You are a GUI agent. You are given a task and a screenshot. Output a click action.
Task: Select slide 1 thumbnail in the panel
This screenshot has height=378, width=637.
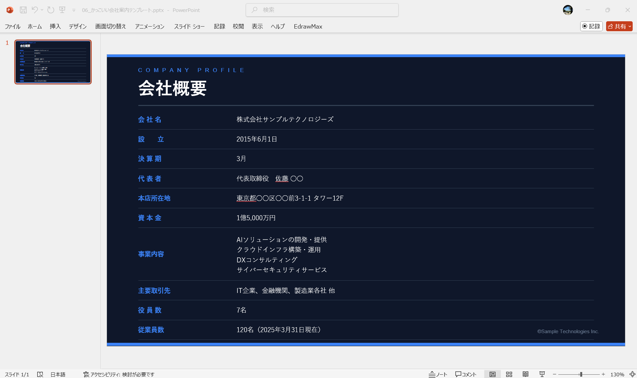(x=53, y=62)
